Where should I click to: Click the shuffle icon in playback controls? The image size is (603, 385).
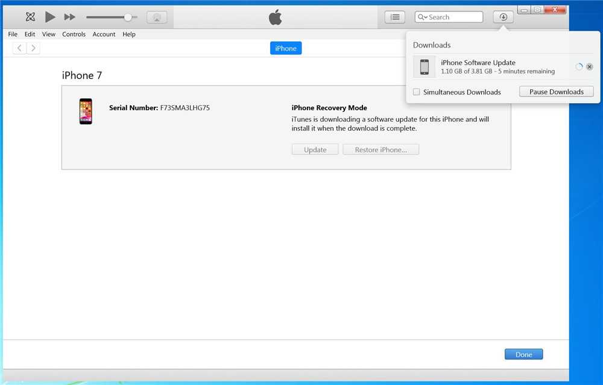pos(30,17)
